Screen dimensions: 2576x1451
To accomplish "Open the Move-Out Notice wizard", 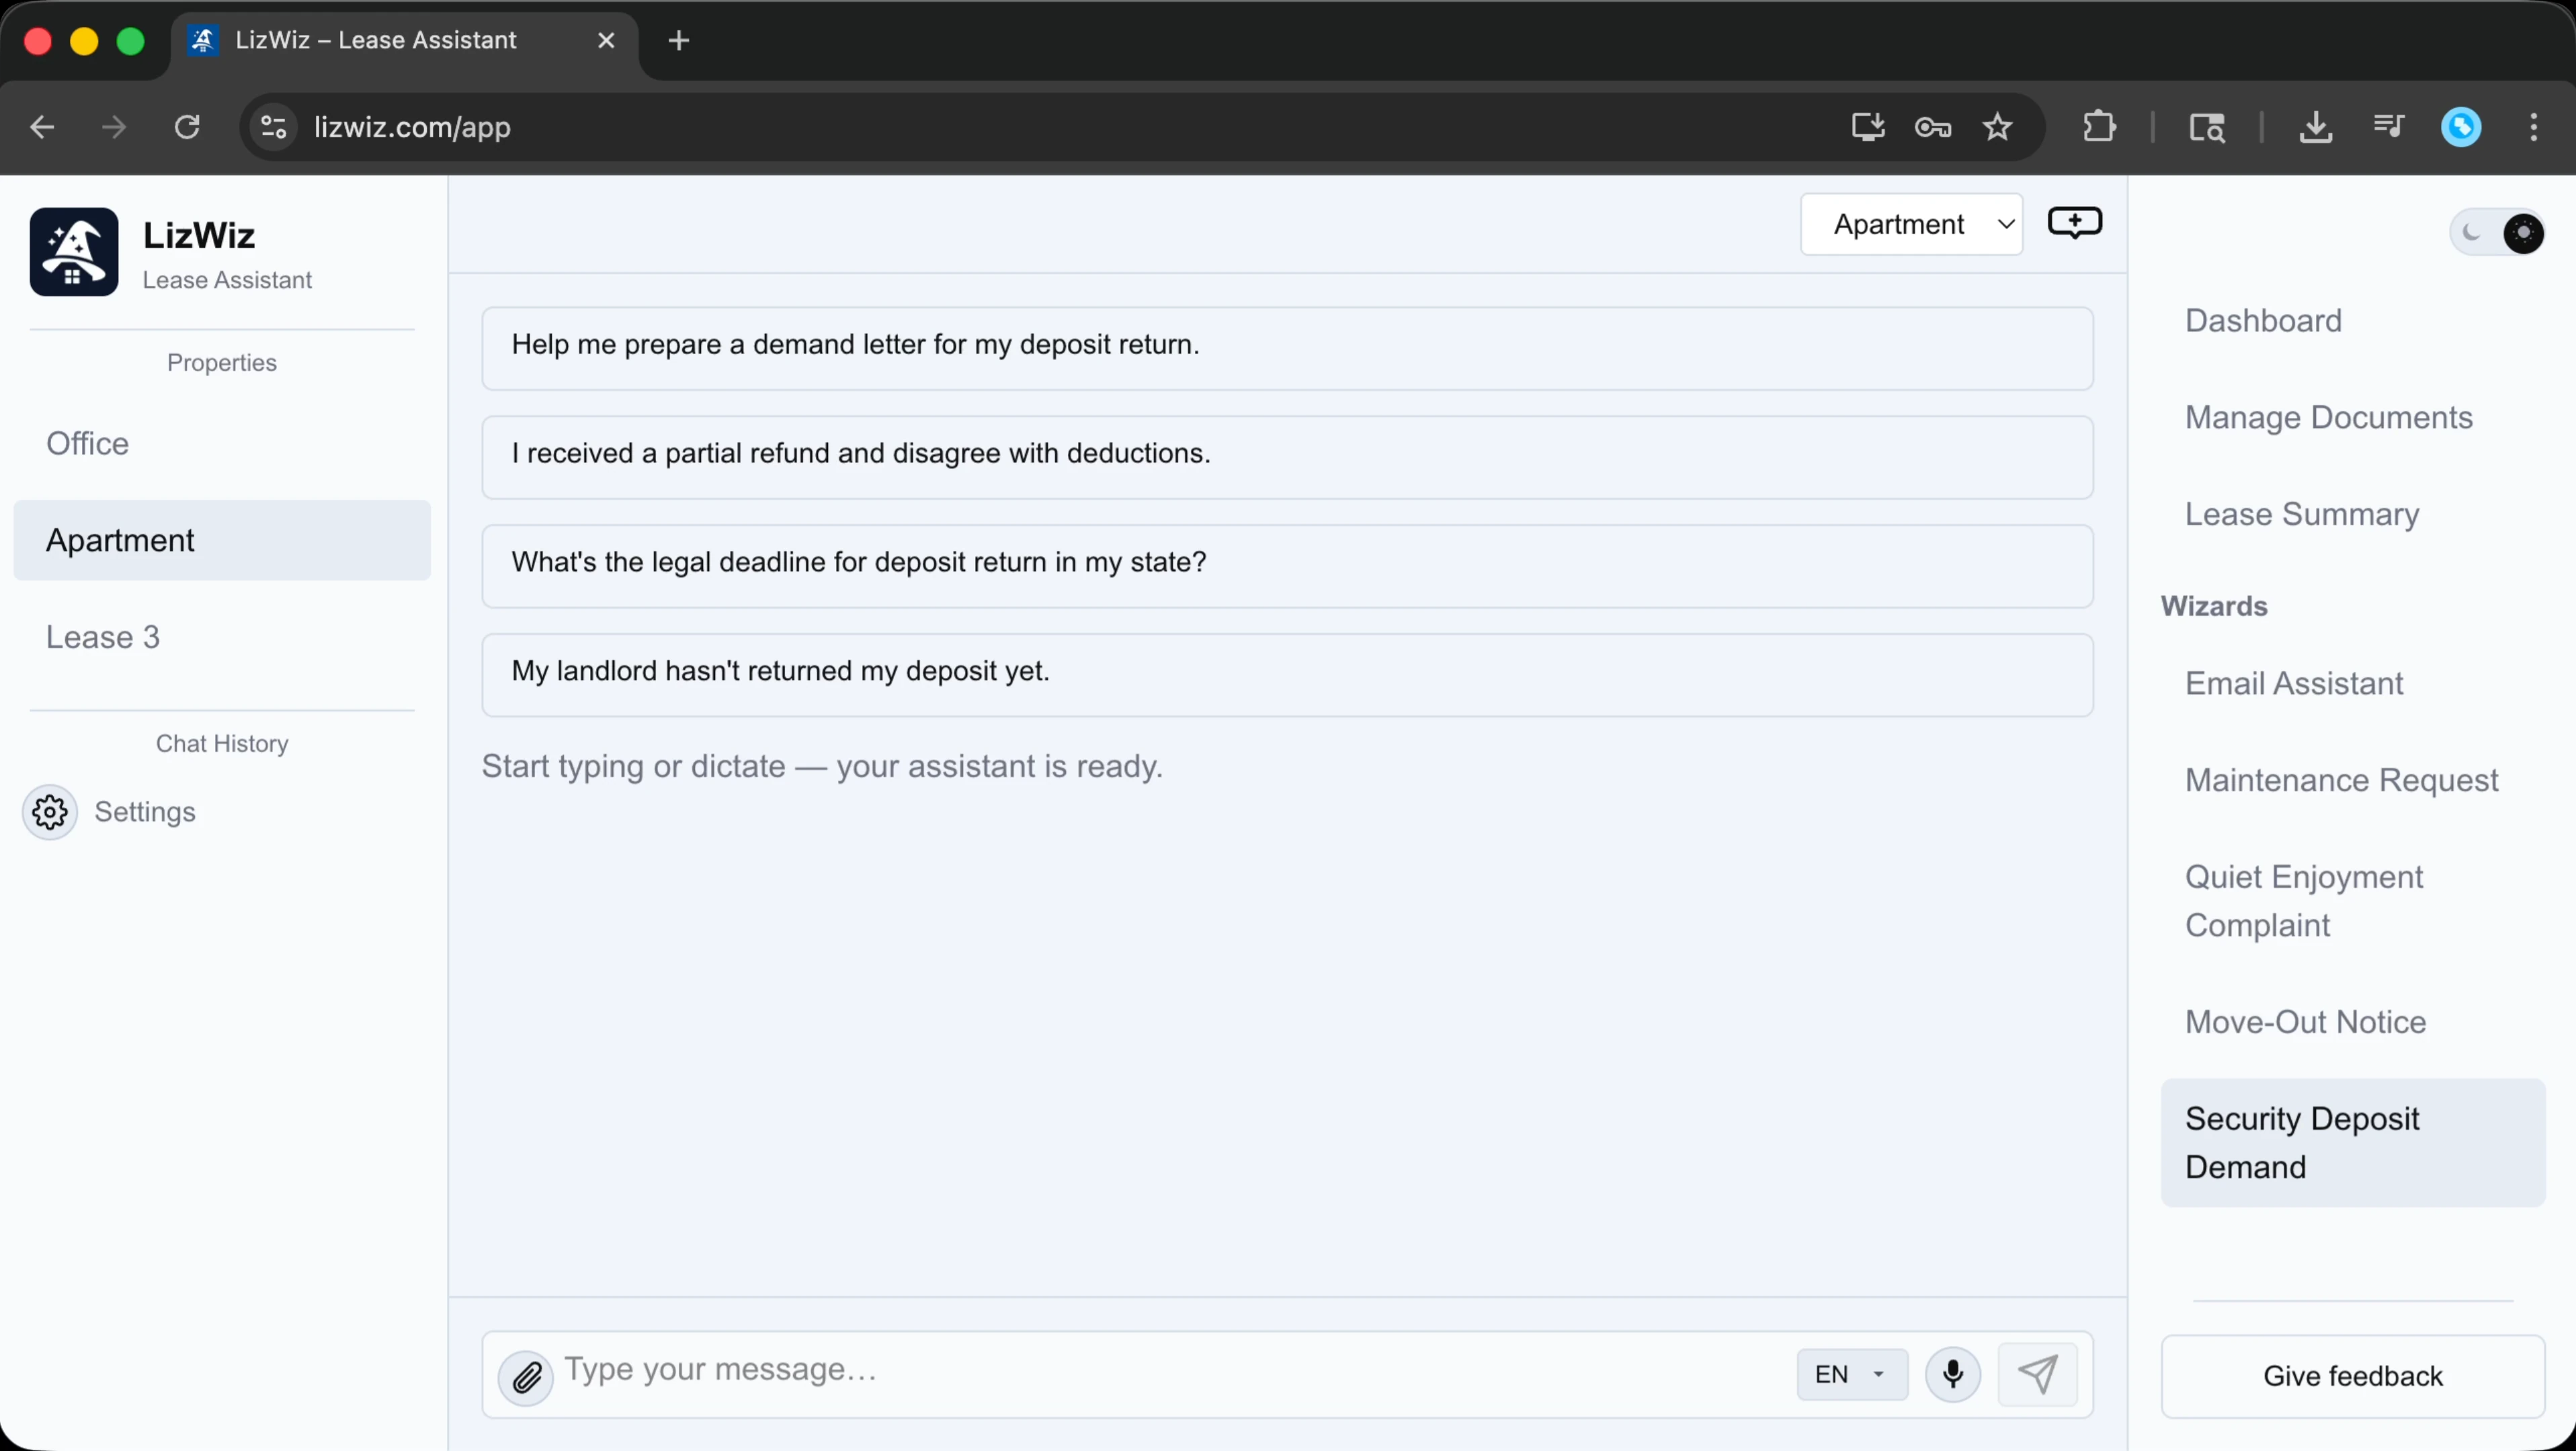I will pyautogui.click(x=2305, y=1021).
